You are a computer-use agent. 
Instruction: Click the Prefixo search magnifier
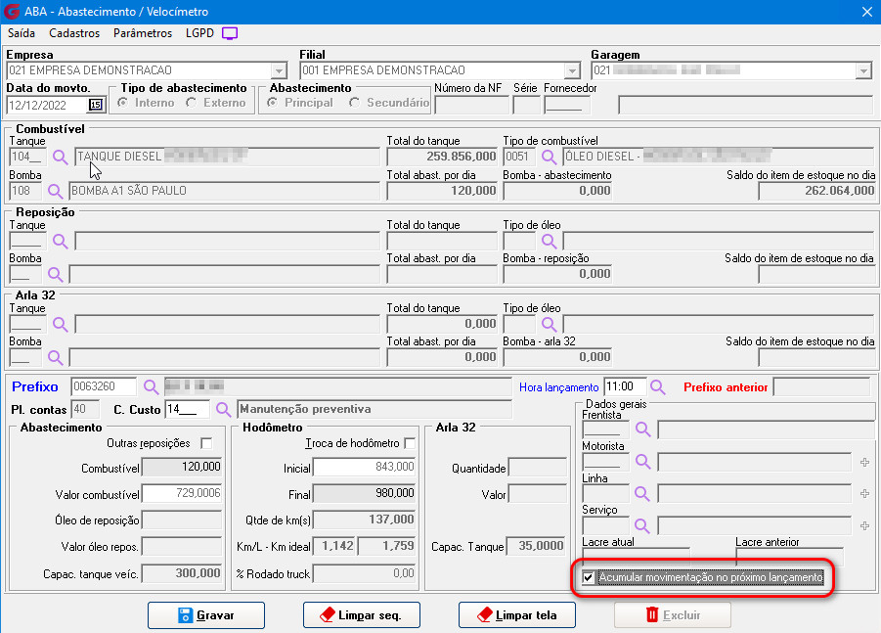tap(151, 386)
